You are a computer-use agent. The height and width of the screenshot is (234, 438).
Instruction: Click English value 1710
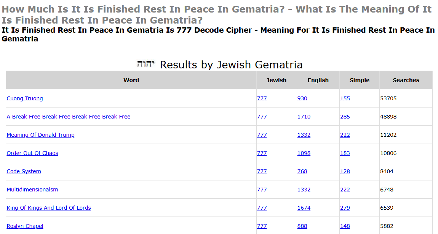point(304,117)
